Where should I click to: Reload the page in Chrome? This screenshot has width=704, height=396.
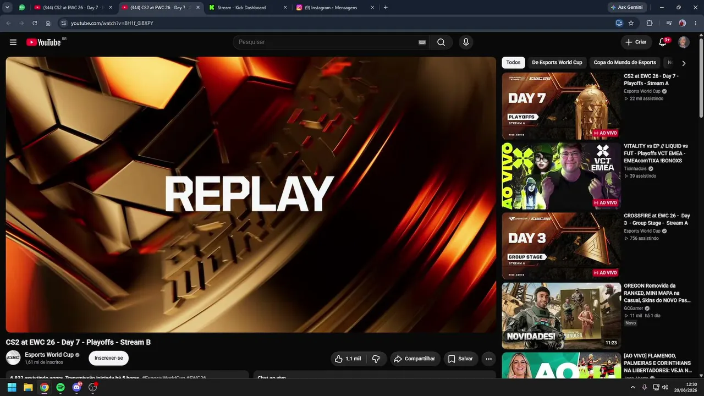point(35,23)
